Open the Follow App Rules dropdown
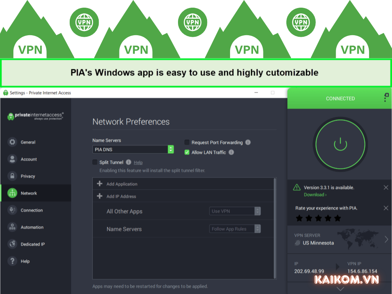This screenshot has width=392, height=294. pos(235,229)
